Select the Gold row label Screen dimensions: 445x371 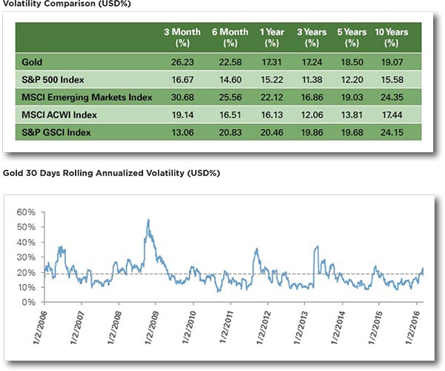(x=32, y=62)
